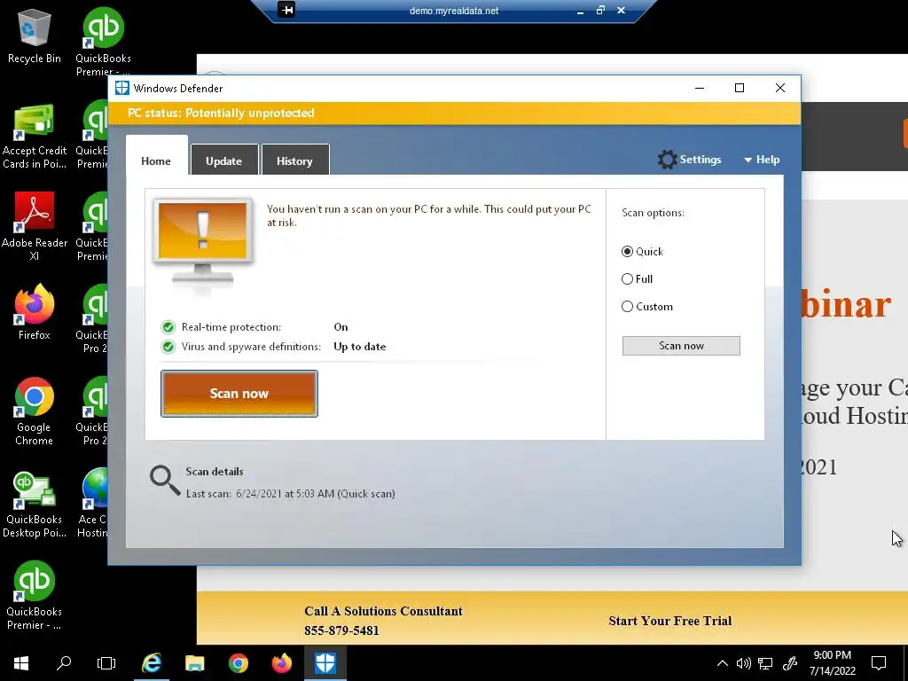Click the Windows Start button
908x681 pixels.
pos(21,662)
